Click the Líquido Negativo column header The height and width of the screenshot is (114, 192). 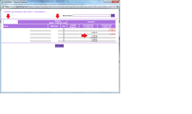click(x=73, y=26)
